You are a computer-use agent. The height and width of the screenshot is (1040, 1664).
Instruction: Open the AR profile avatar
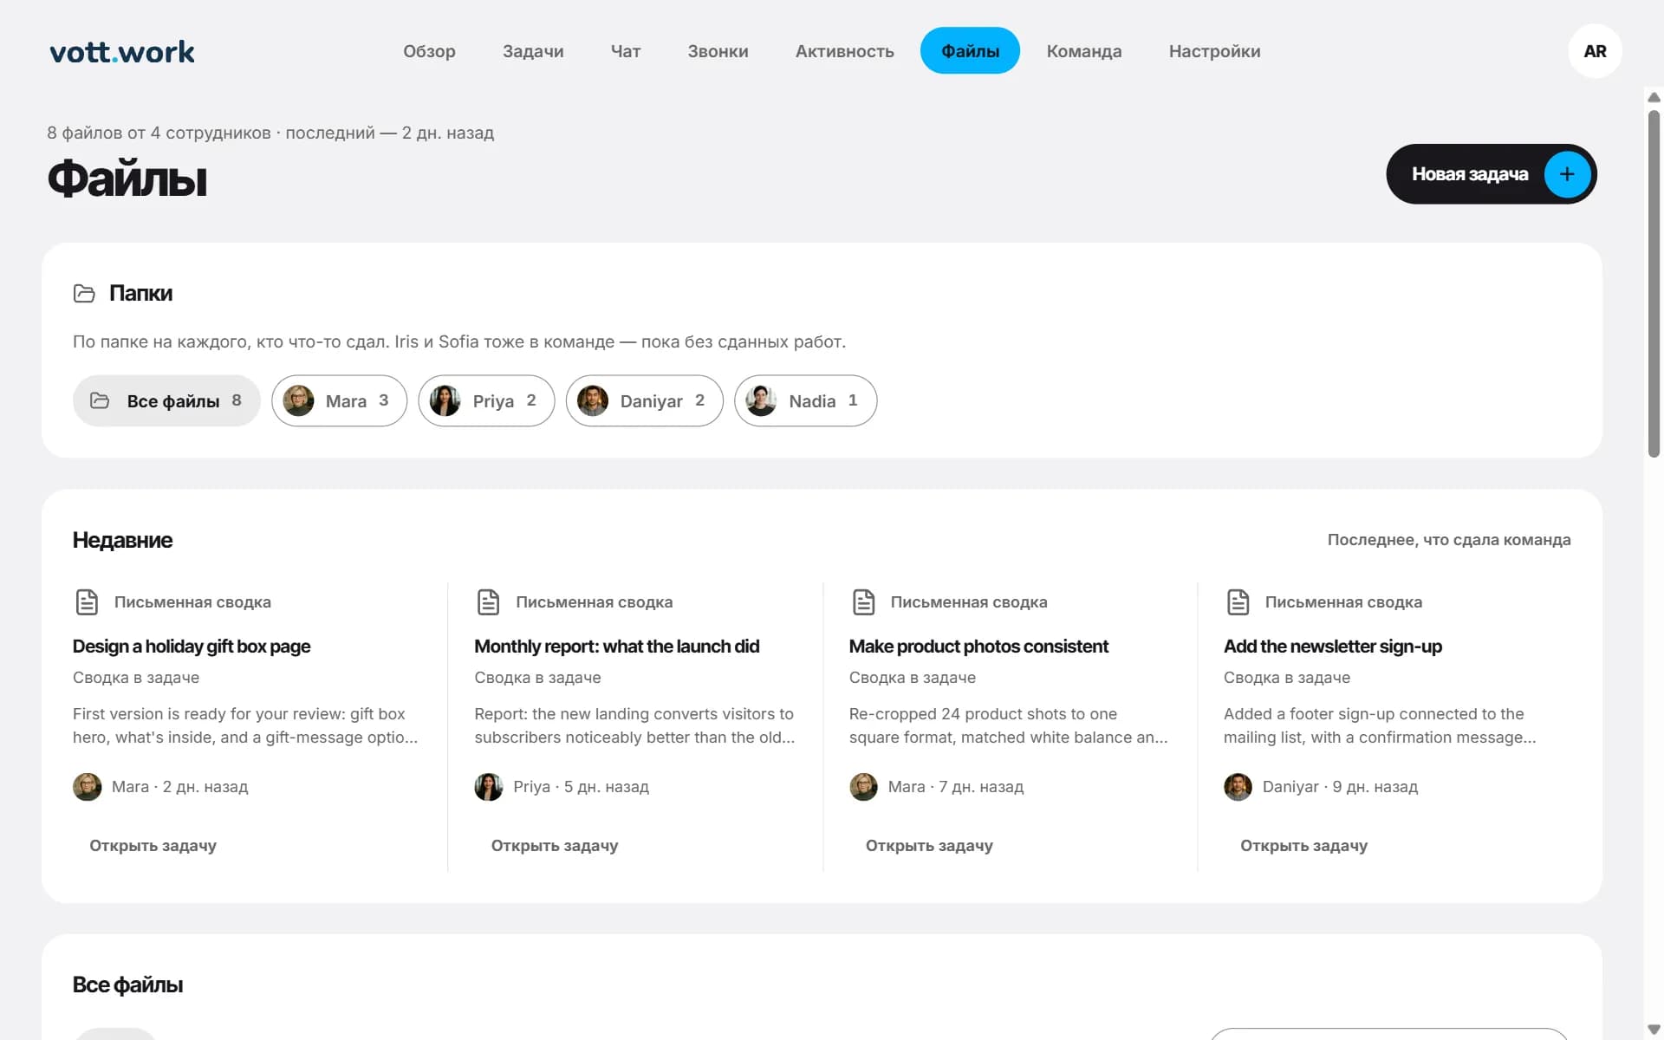[x=1595, y=51]
